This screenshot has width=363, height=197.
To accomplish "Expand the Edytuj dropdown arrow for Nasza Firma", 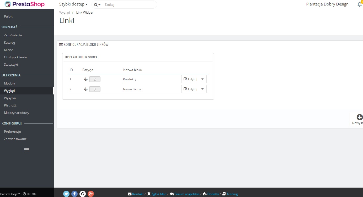I will 202,89.
